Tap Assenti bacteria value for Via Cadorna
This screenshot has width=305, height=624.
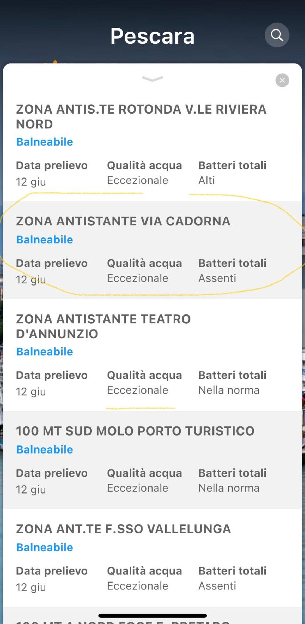(x=217, y=278)
